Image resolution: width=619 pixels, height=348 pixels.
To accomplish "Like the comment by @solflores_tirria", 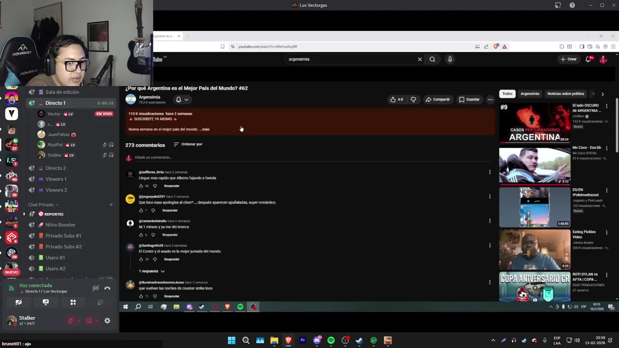I will (x=141, y=186).
